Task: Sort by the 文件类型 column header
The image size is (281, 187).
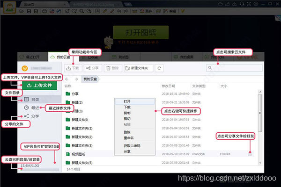Action: pyautogui.click(x=199, y=86)
